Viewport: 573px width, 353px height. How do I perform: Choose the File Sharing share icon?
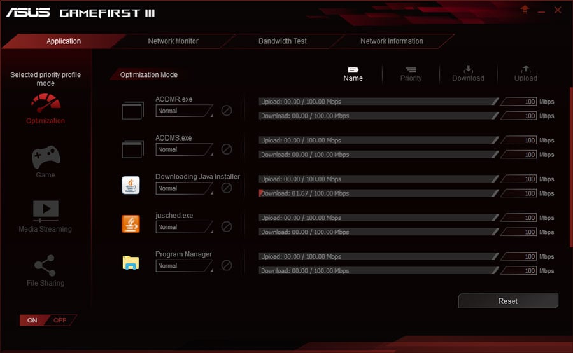[x=45, y=265]
